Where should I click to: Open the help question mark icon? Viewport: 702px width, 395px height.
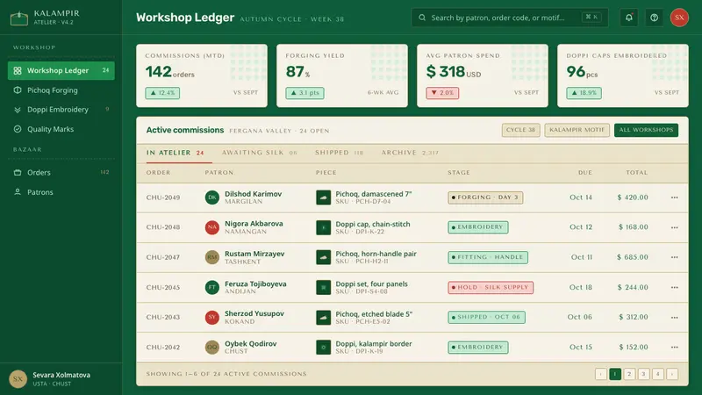(x=654, y=18)
